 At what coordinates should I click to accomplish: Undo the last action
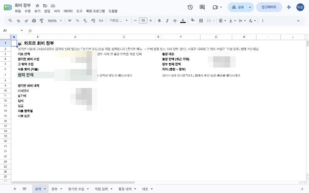pyautogui.click(x=18, y=20)
